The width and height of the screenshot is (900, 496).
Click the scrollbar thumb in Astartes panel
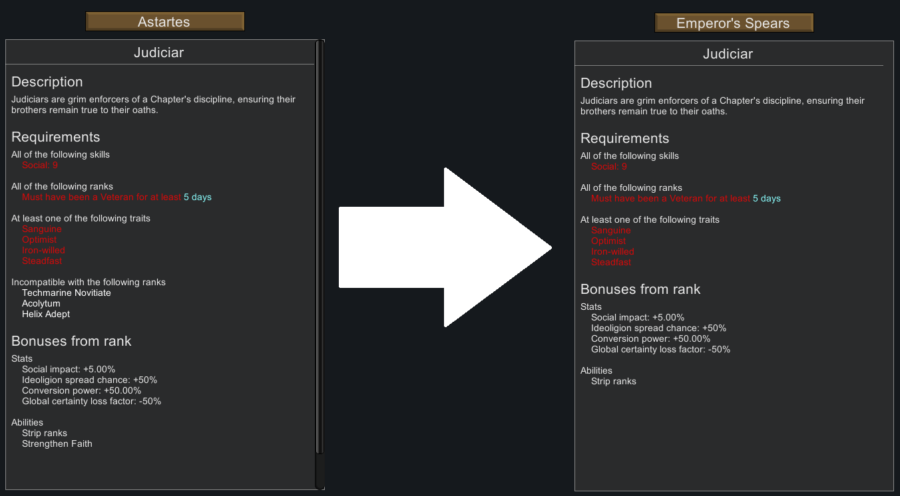[320, 247]
